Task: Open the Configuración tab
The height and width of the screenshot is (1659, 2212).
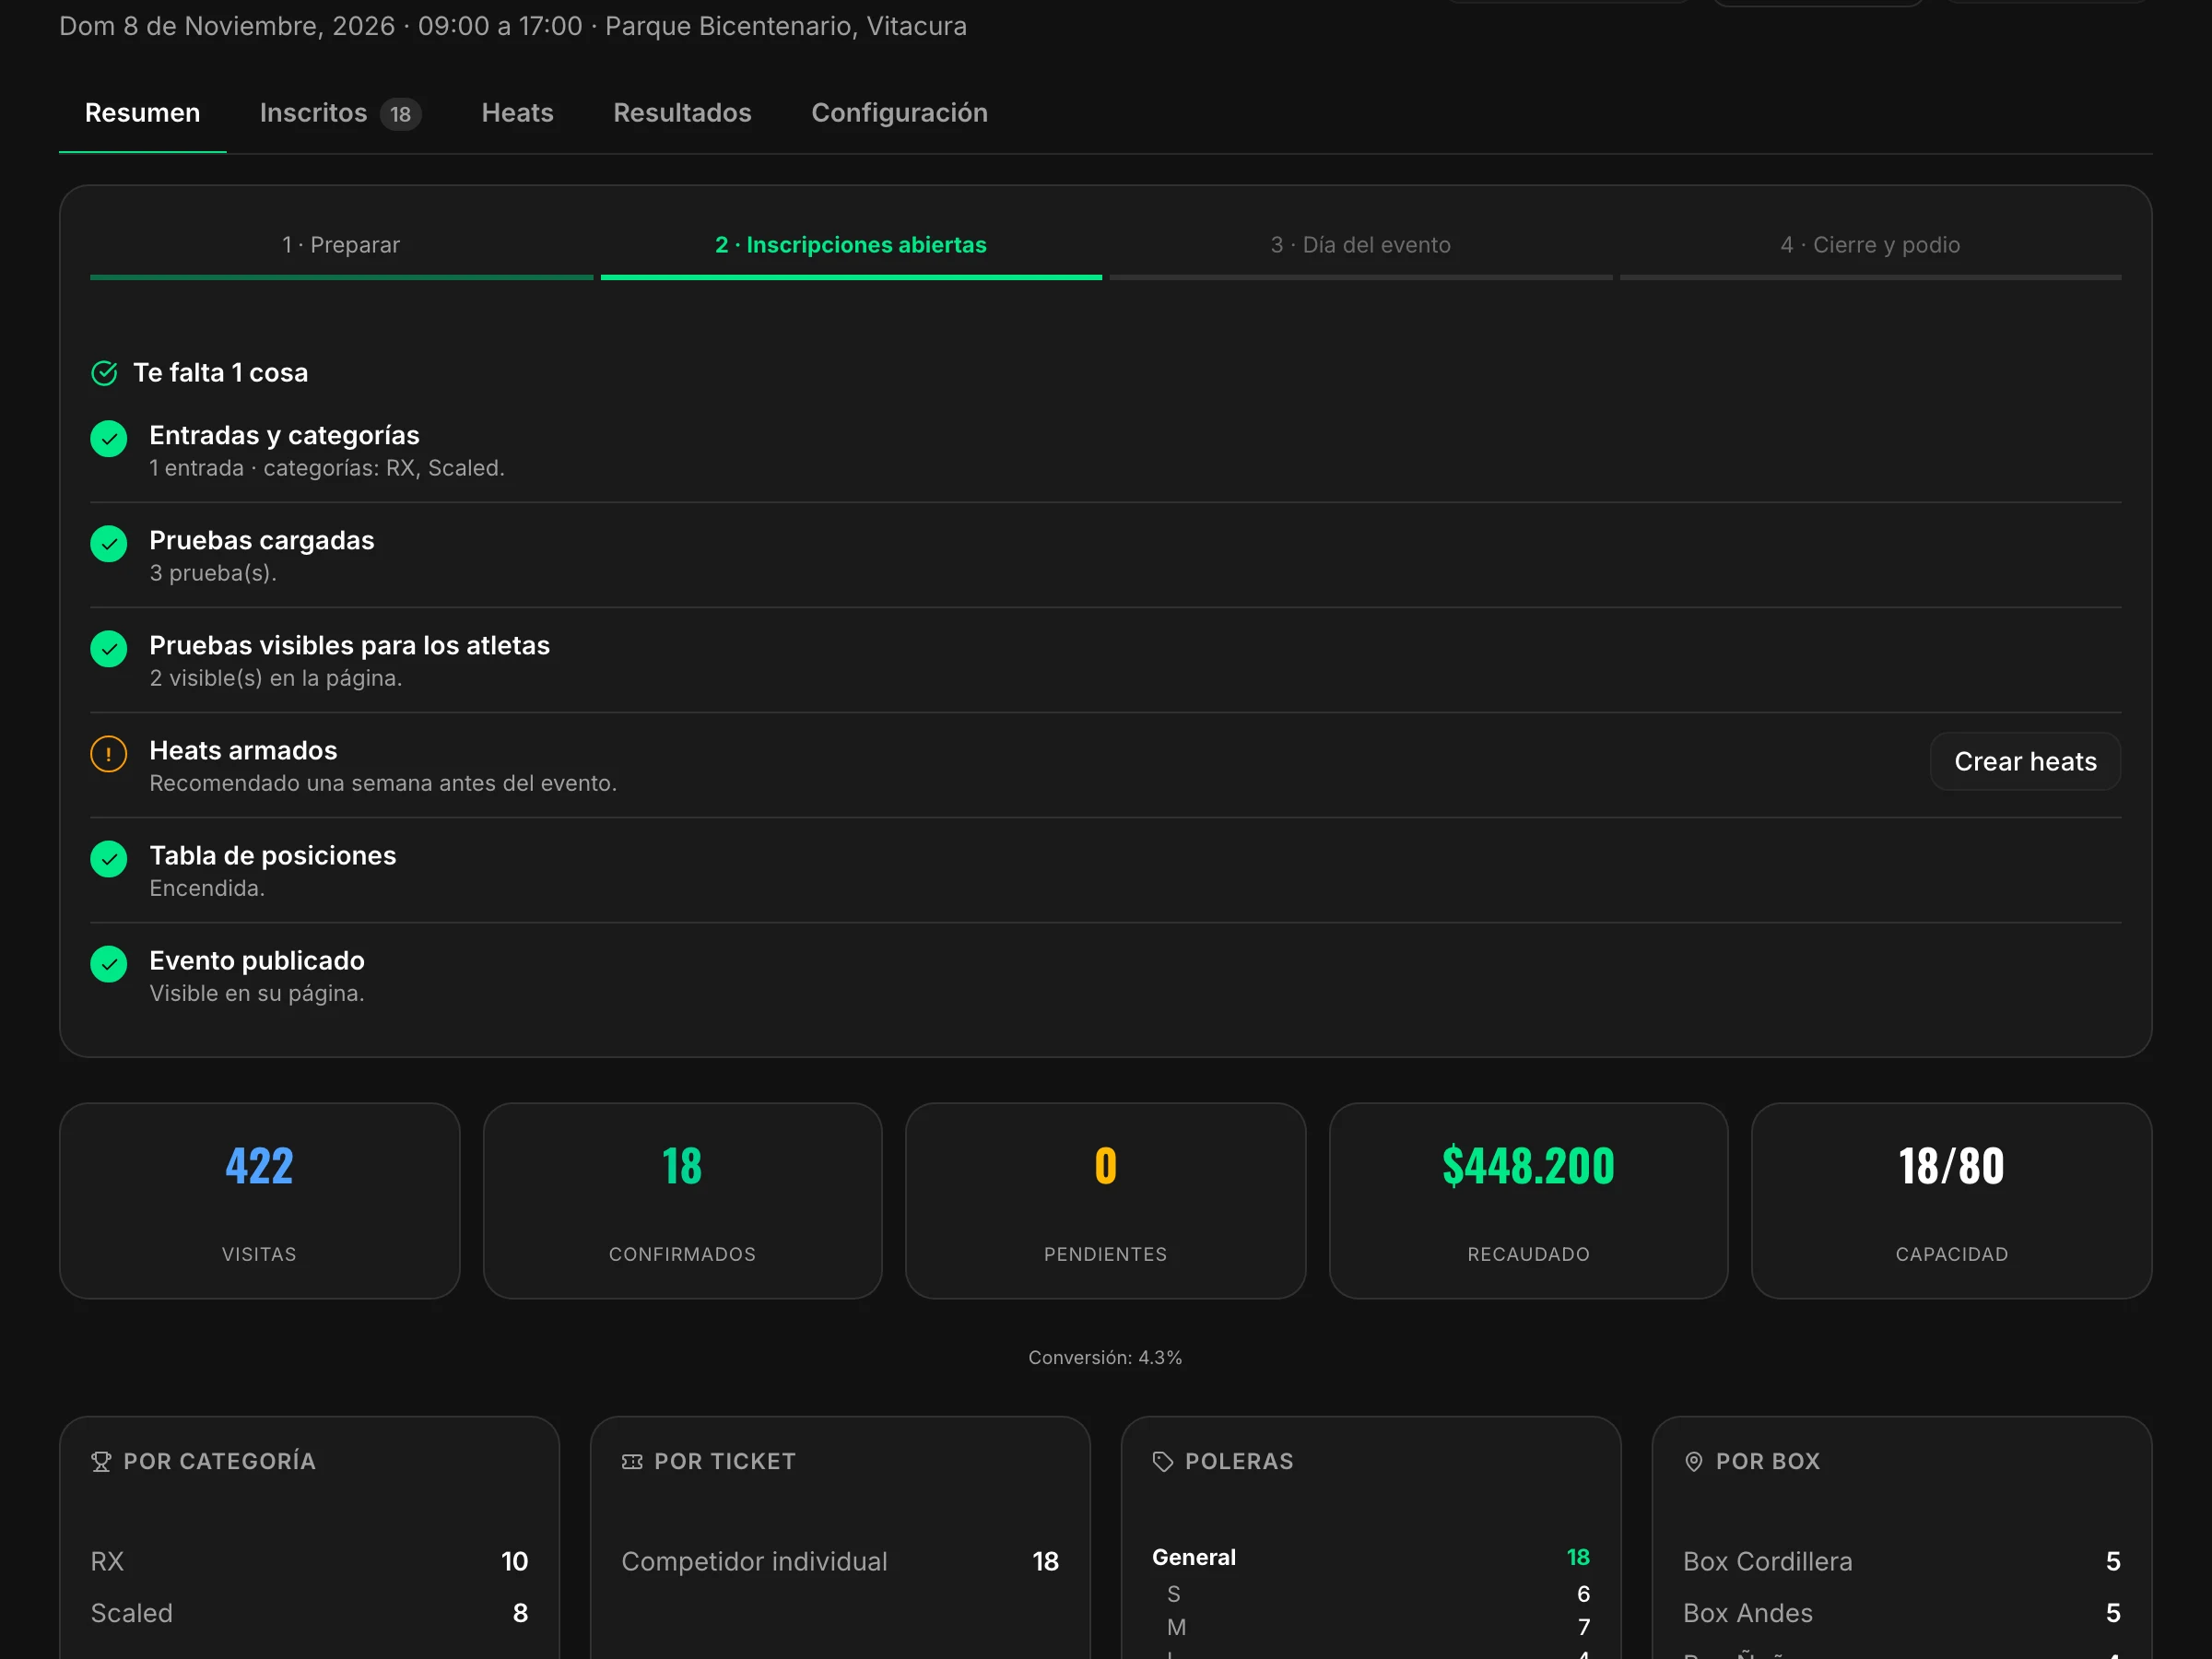Action: (899, 113)
